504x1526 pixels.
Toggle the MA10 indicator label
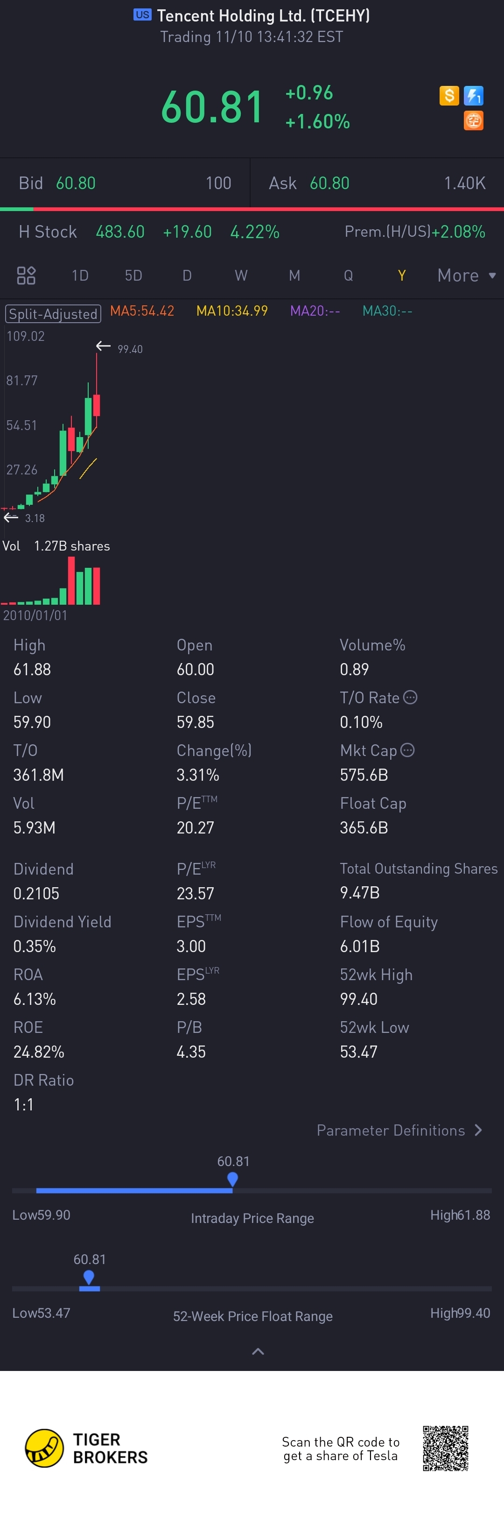(x=231, y=311)
